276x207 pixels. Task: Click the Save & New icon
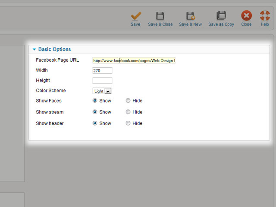(191, 16)
